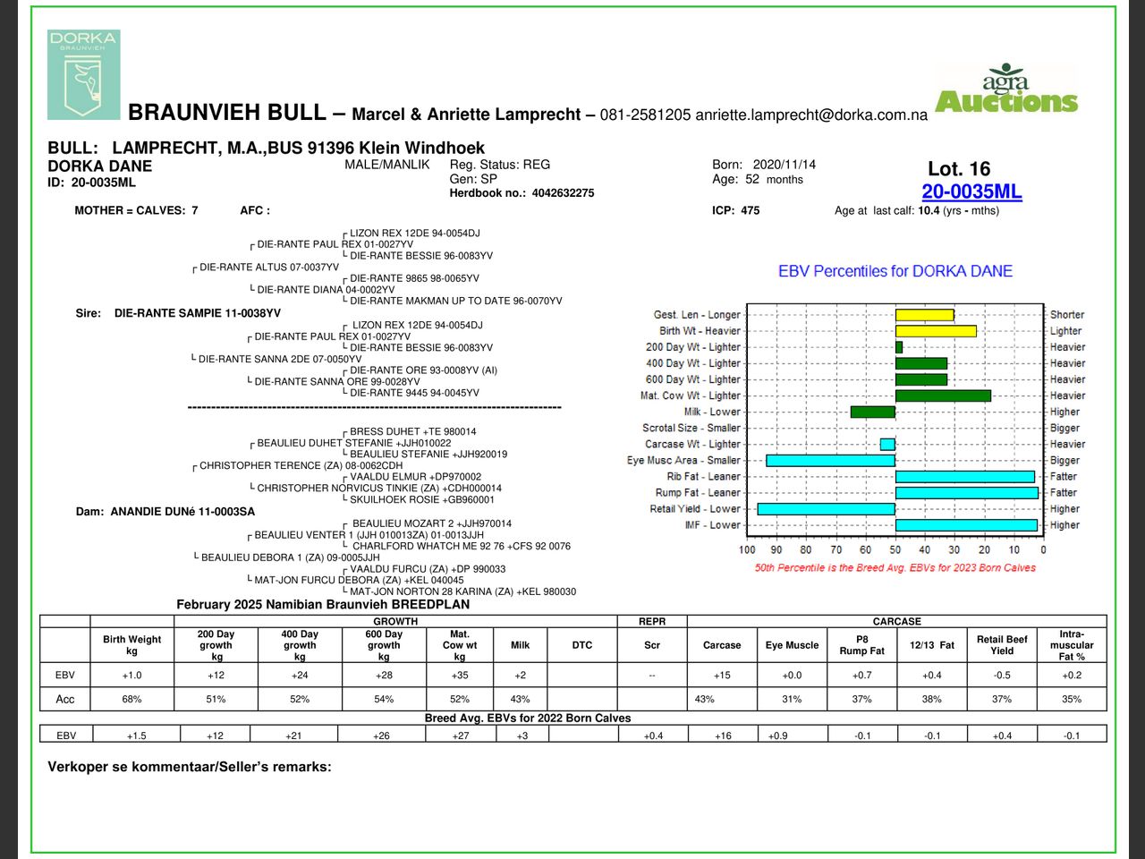Image resolution: width=1145 pixels, height=859 pixels.
Task: Click the Retail Beef Yield EBV -0.5
Action: (x=1002, y=676)
